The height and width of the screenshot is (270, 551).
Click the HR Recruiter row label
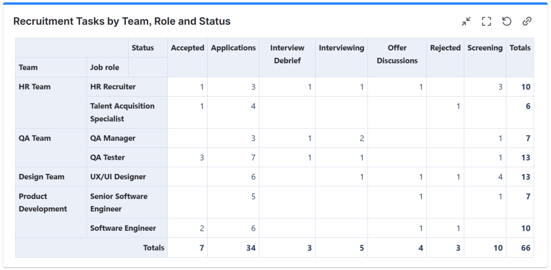tap(113, 86)
